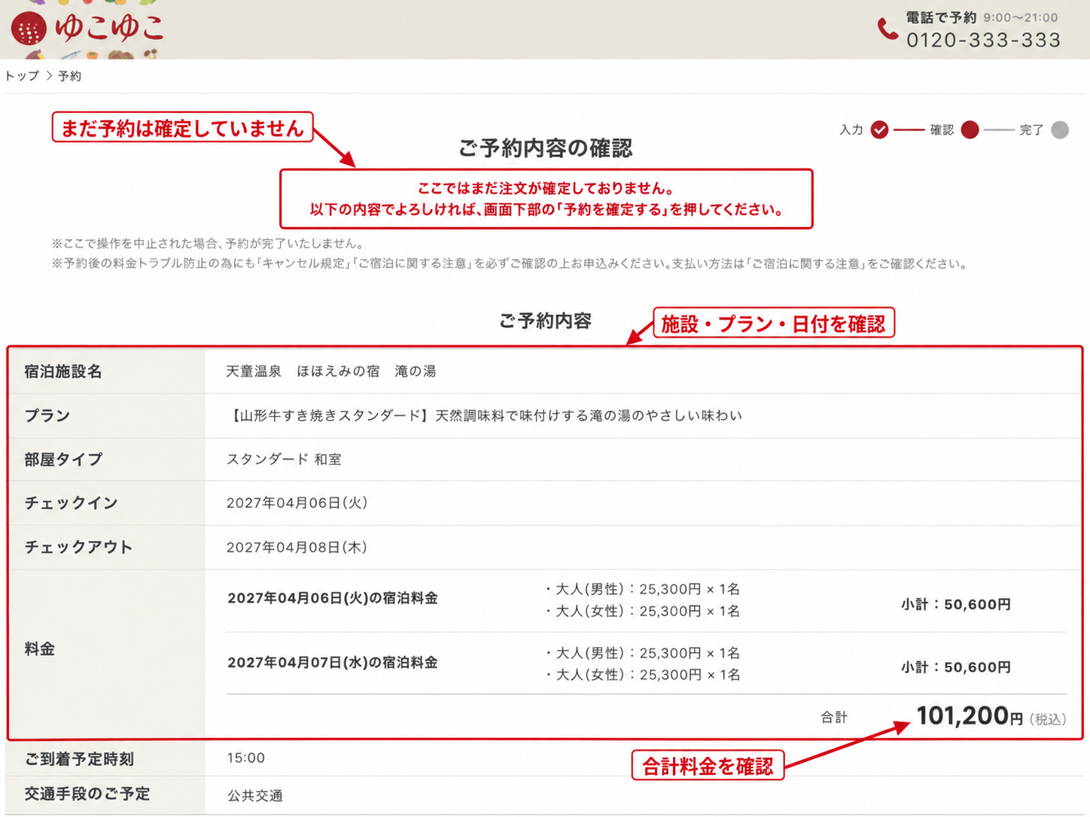Image resolution: width=1090 pixels, height=817 pixels.
Task: Click transport value 公共交通
Action: [255, 795]
